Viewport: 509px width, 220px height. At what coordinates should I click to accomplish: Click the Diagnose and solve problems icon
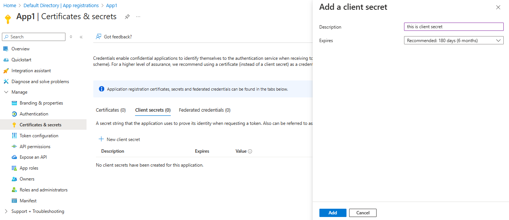6,82
